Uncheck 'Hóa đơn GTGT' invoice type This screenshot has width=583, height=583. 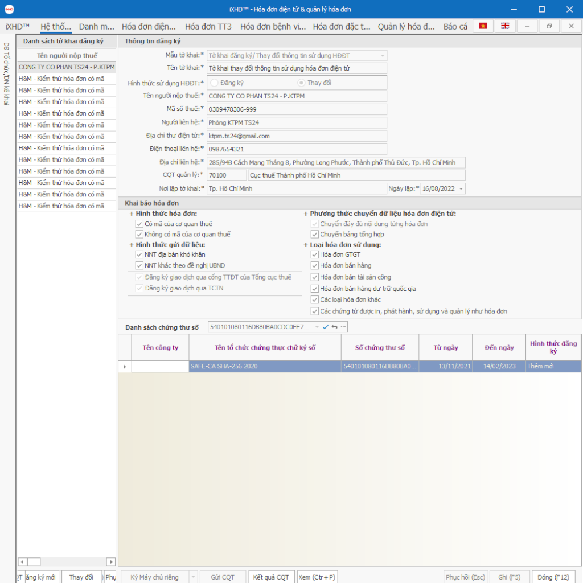[315, 255]
